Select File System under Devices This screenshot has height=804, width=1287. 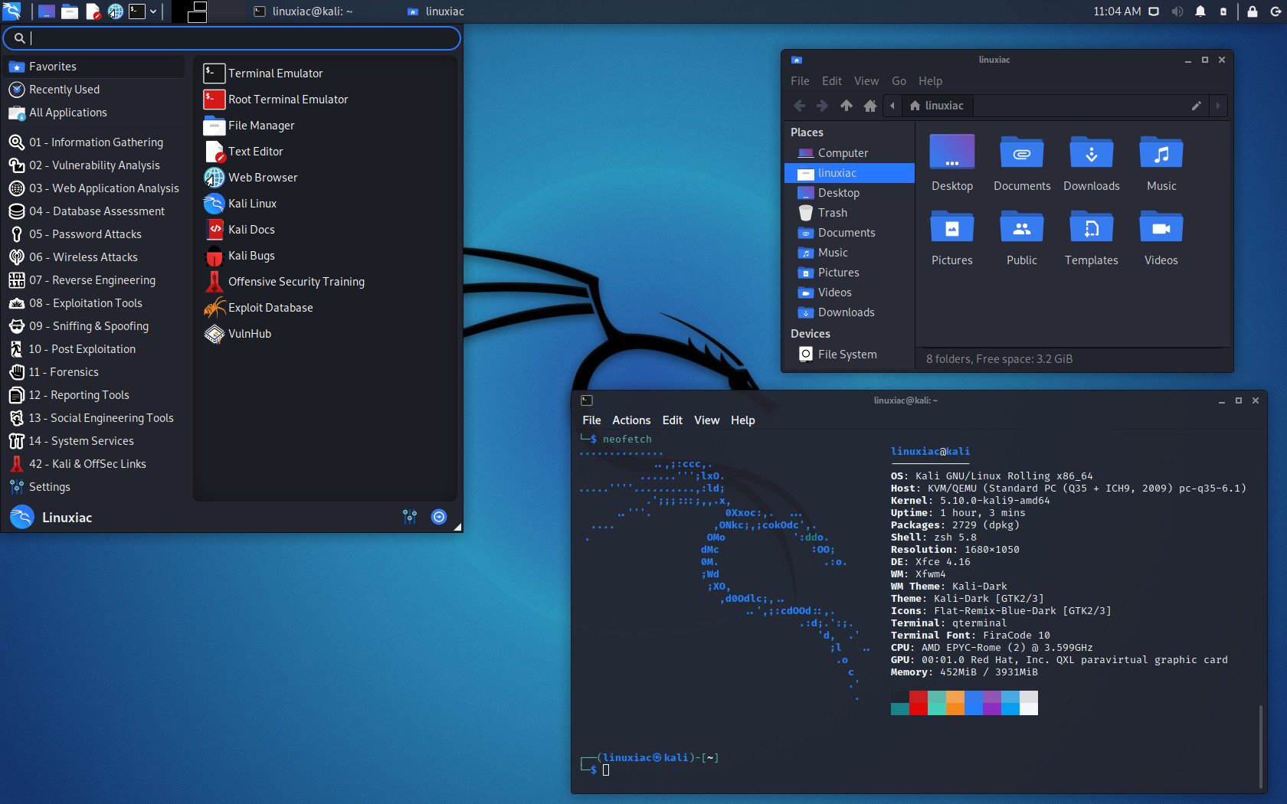tap(850, 355)
